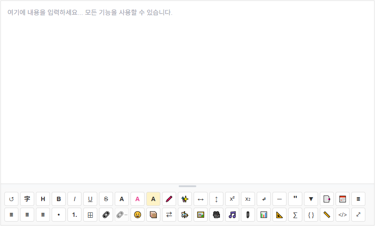
Task: Insert a line break with return arrow
Action: 264,199
